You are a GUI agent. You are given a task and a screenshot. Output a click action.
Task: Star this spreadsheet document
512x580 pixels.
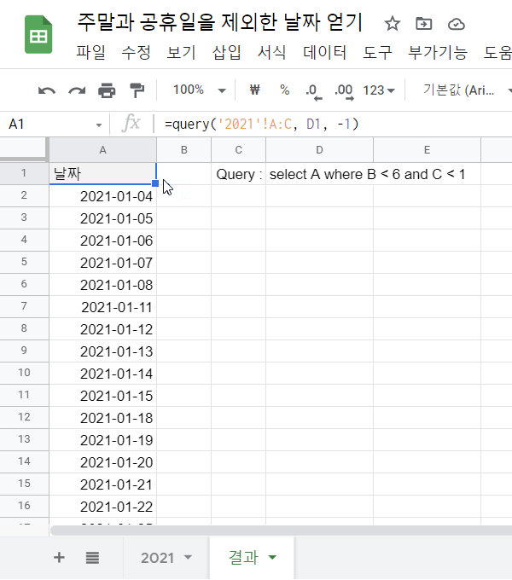[392, 23]
